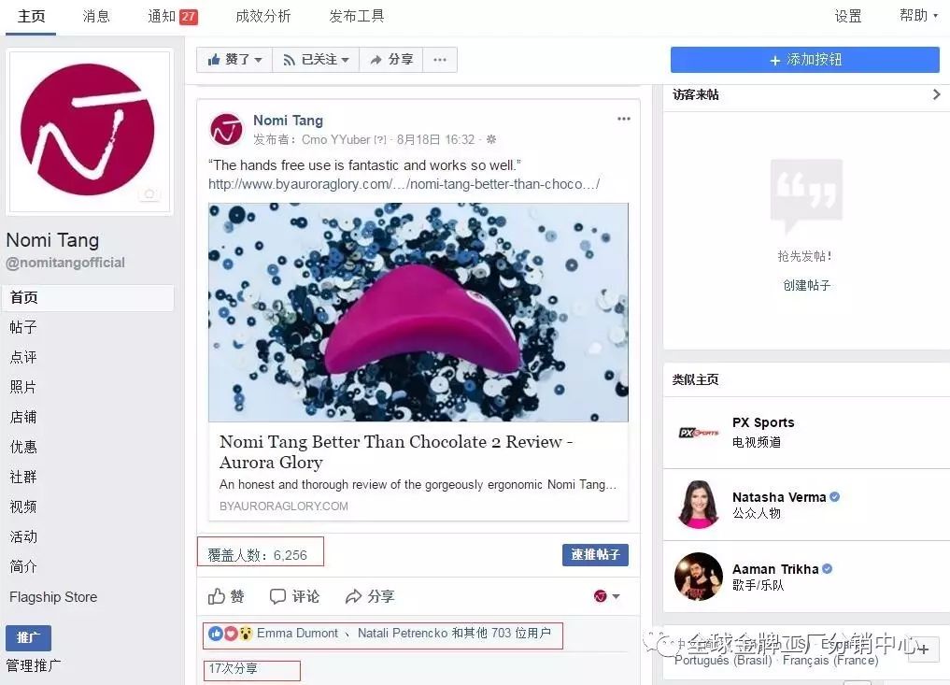Select Português (Brasil) language link

pos(723,660)
